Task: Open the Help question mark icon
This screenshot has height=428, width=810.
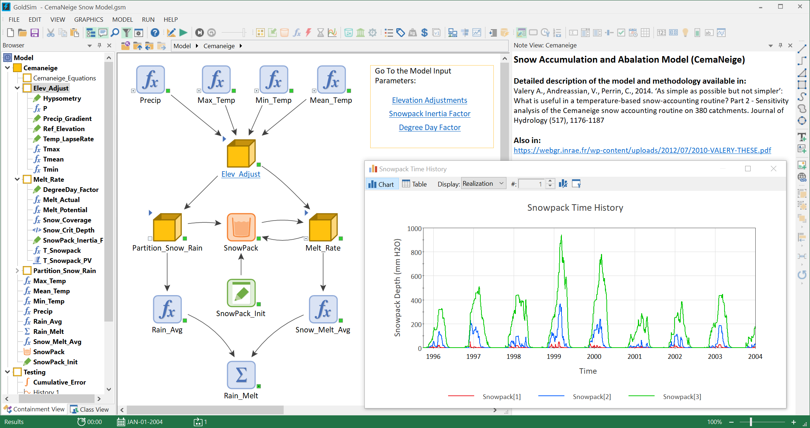Action: [155, 33]
